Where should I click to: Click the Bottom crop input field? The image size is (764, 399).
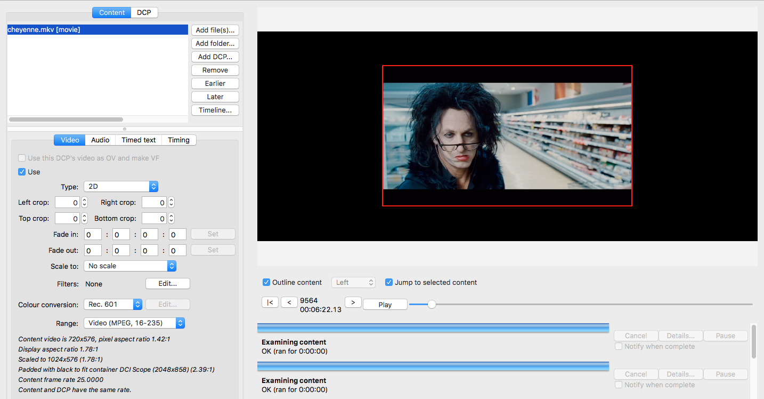pyautogui.click(x=155, y=219)
